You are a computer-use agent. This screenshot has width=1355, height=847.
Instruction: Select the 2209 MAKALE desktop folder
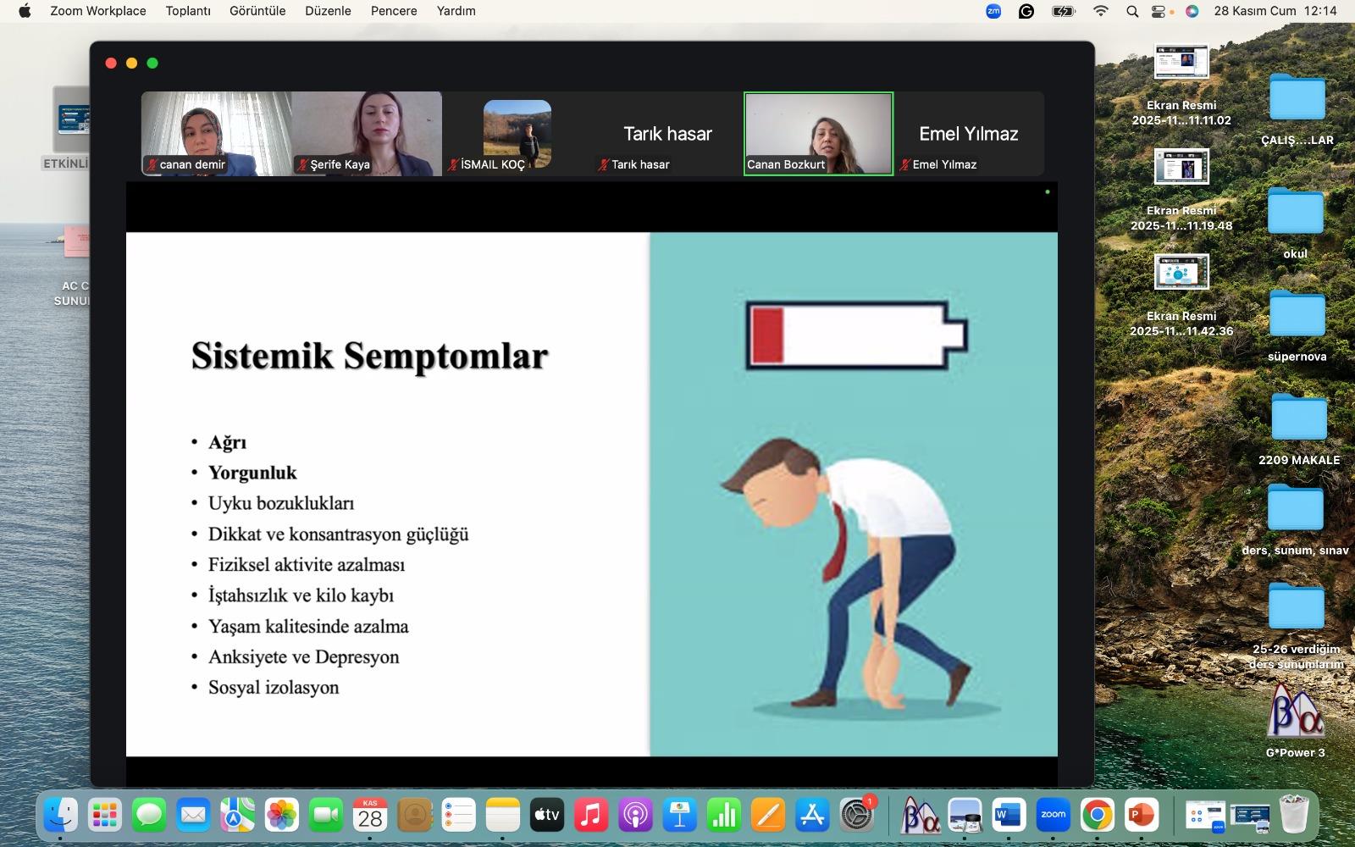[x=1299, y=418]
